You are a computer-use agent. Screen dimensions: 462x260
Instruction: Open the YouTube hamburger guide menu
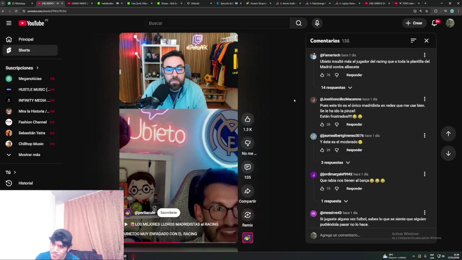(x=9, y=23)
